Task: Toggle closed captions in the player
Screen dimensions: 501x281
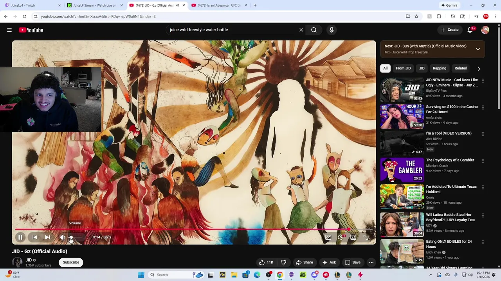Action: point(328,237)
